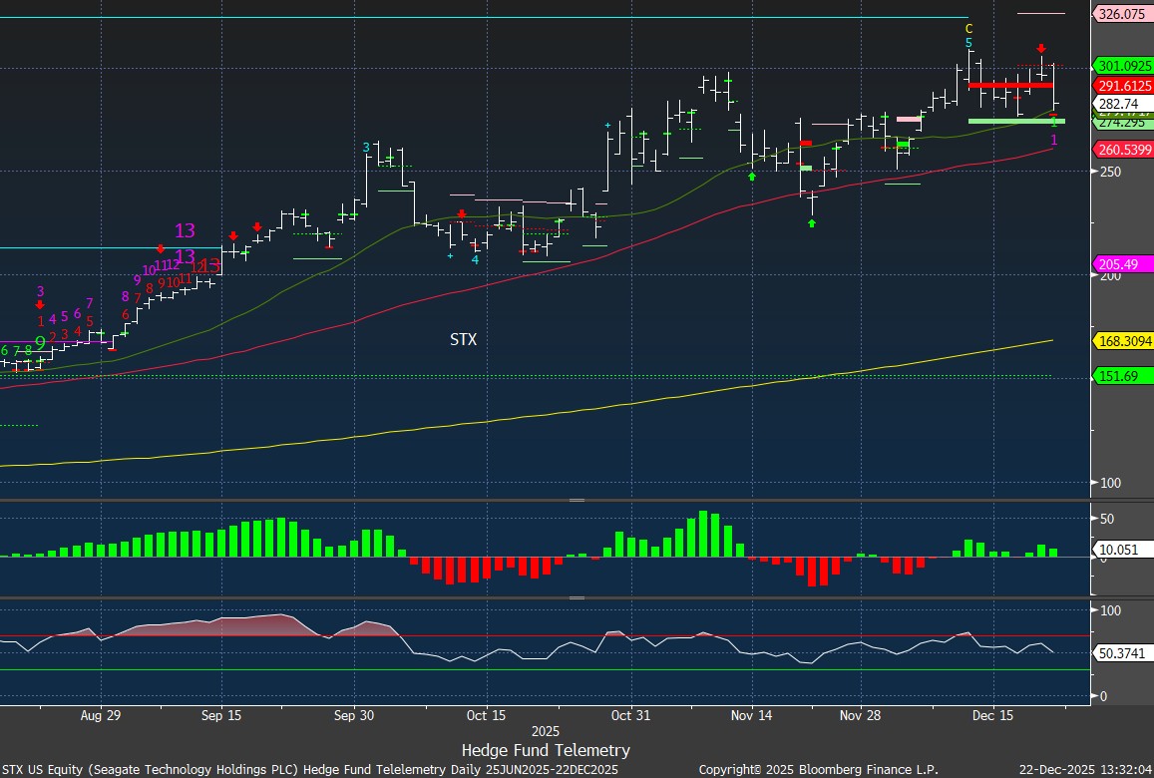The width and height of the screenshot is (1154, 778).
Task: Select the pink 326.075 price level label
Action: click(1122, 14)
